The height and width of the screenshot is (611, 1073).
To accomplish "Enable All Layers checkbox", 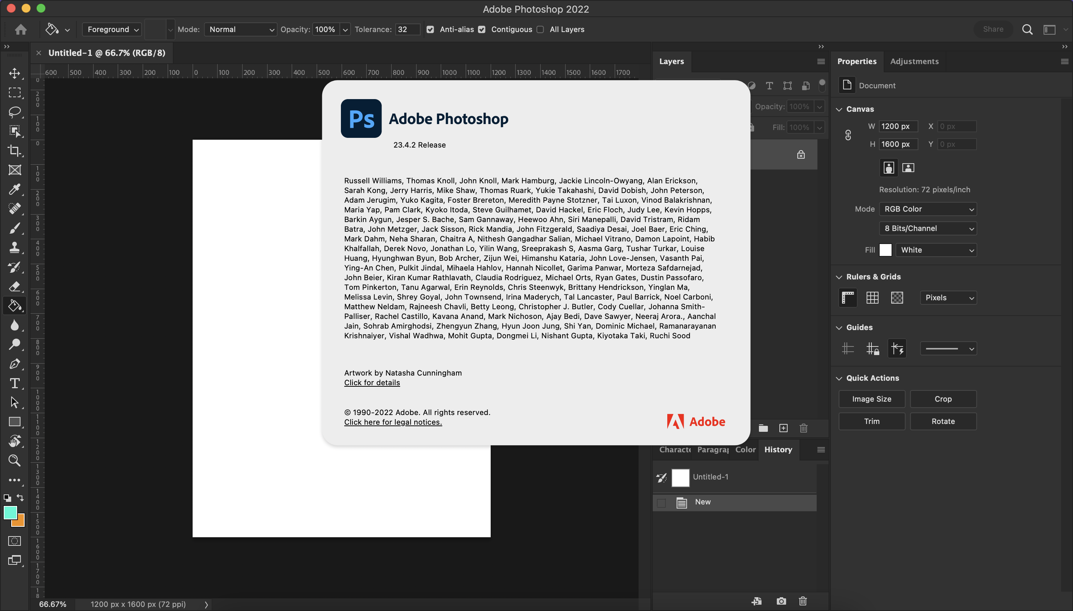I will click(x=541, y=29).
